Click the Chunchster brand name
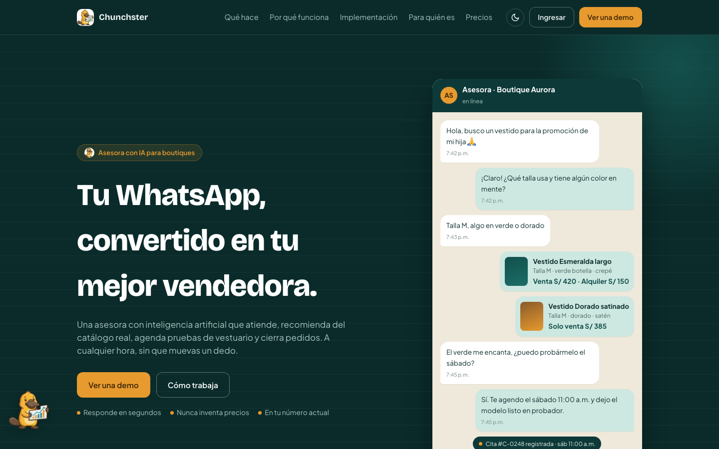719x449 pixels. click(x=123, y=17)
